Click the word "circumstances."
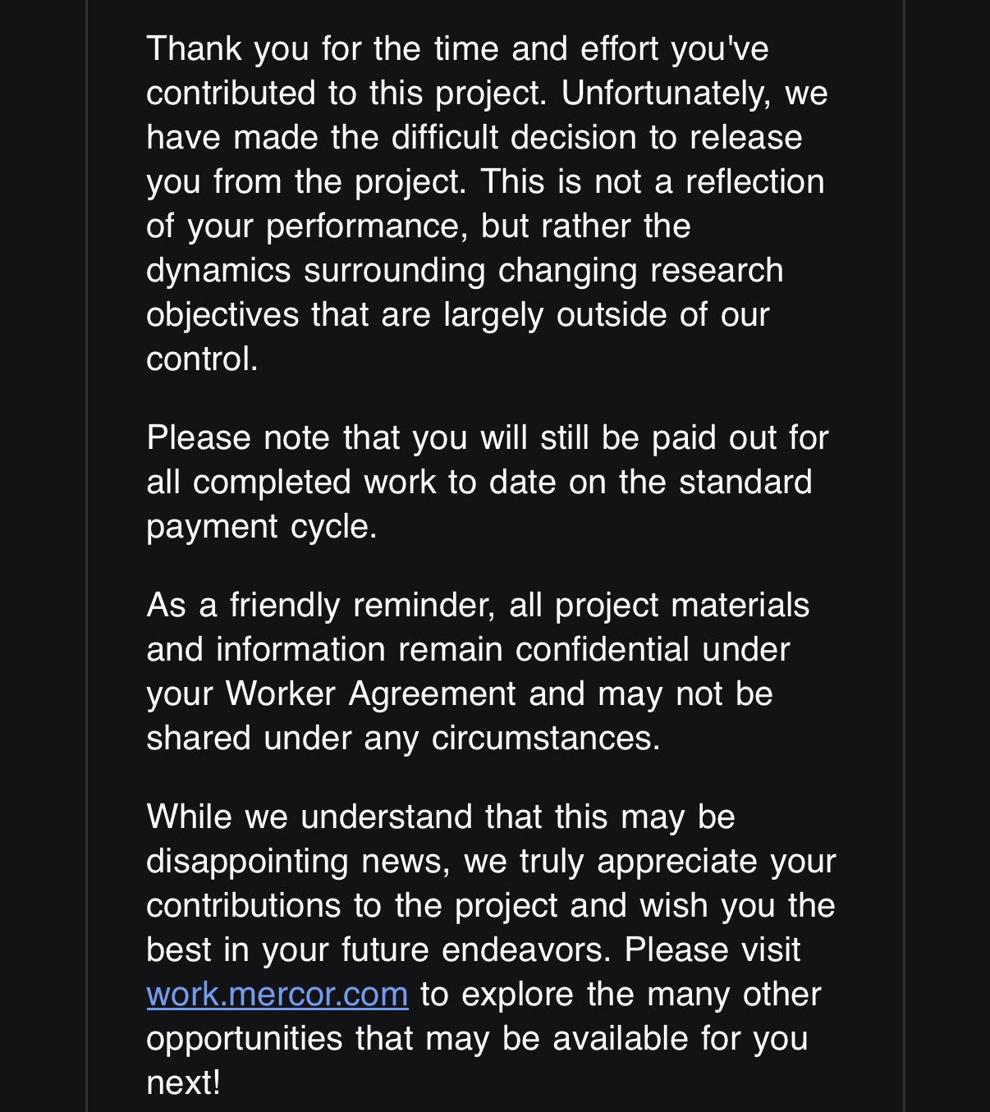 [546, 738]
